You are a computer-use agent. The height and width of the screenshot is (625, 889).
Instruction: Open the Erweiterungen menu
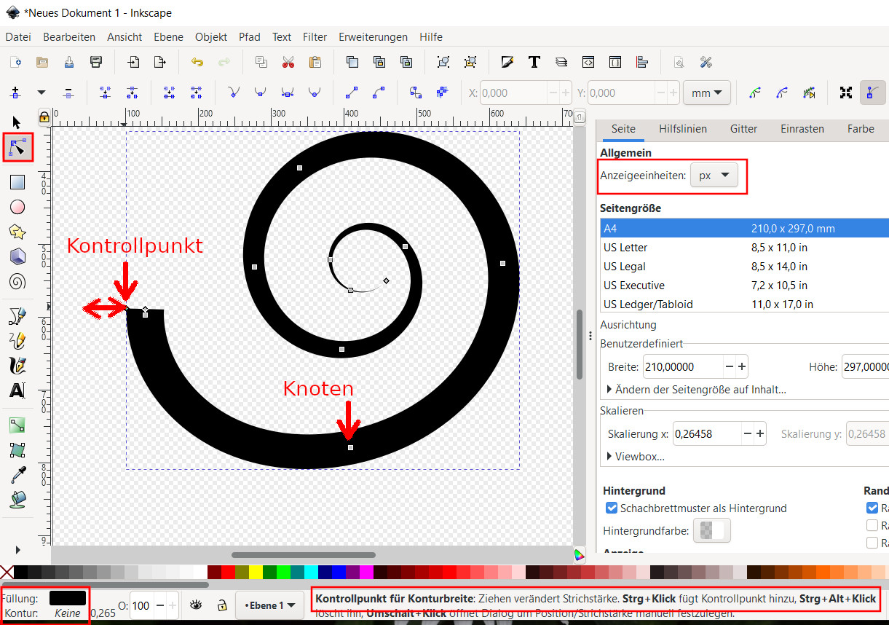pos(373,36)
